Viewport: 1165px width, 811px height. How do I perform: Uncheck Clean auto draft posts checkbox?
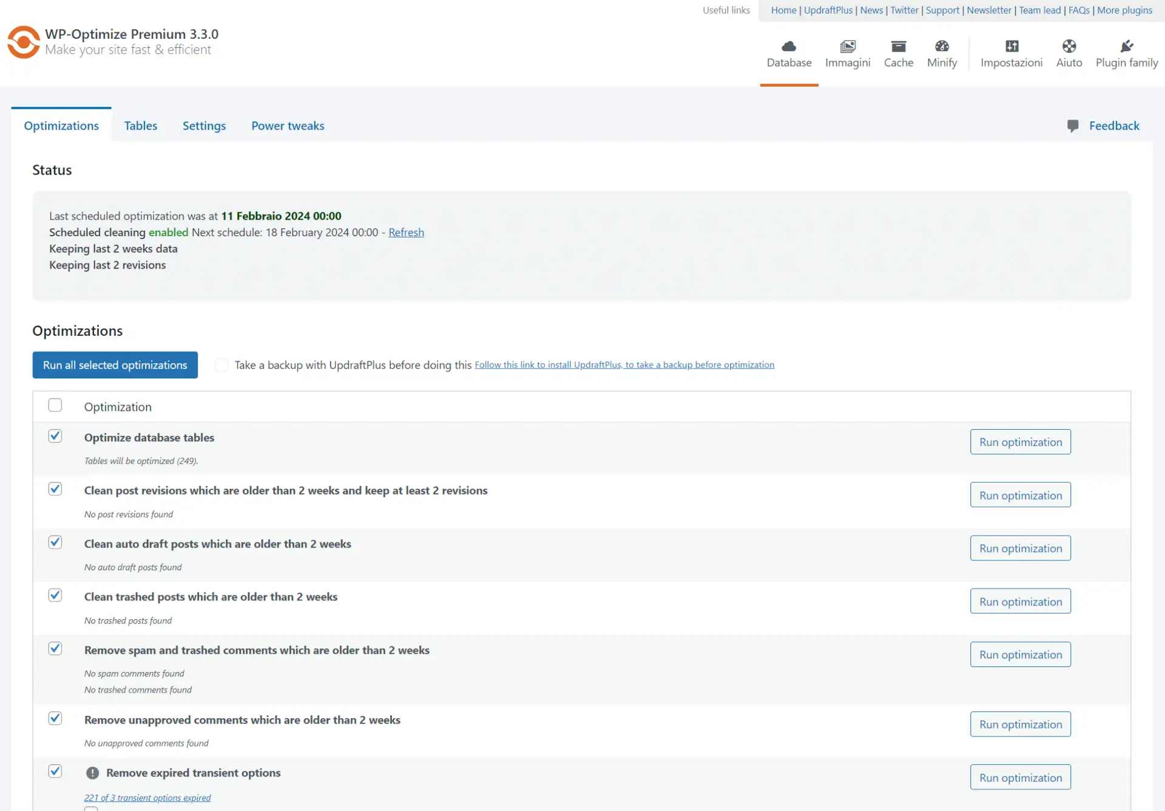[55, 542]
